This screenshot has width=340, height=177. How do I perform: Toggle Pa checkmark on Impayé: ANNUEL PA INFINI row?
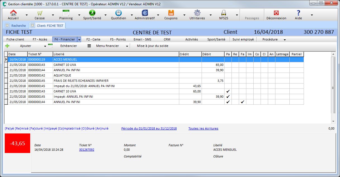(x=228, y=97)
